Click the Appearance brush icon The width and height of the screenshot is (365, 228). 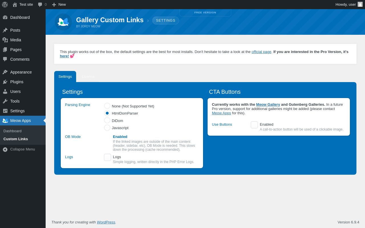[x=5, y=72]
